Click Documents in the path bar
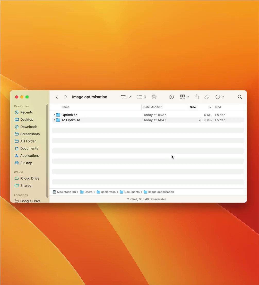 tap(130, 192)
